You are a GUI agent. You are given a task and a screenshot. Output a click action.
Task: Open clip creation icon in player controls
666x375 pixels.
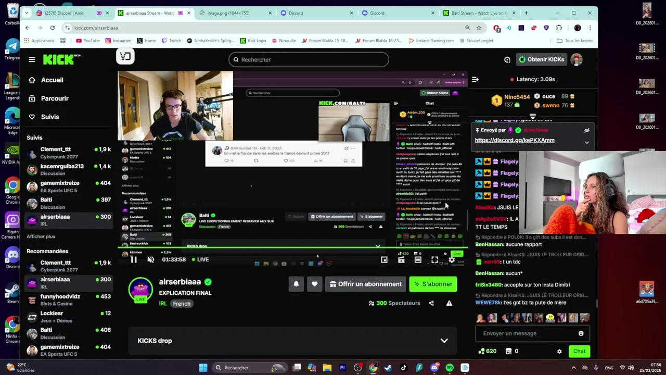point(401,259)
